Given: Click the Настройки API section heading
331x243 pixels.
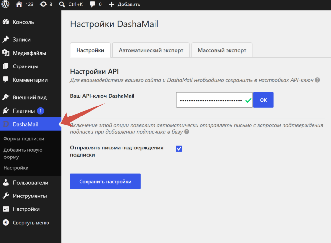Looking at the screenshot, I should click(x=94, y=71).
